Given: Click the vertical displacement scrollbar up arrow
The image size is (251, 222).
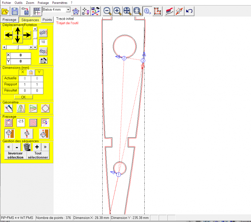Looking at the screenshot, I should click(x=35, y=29).
